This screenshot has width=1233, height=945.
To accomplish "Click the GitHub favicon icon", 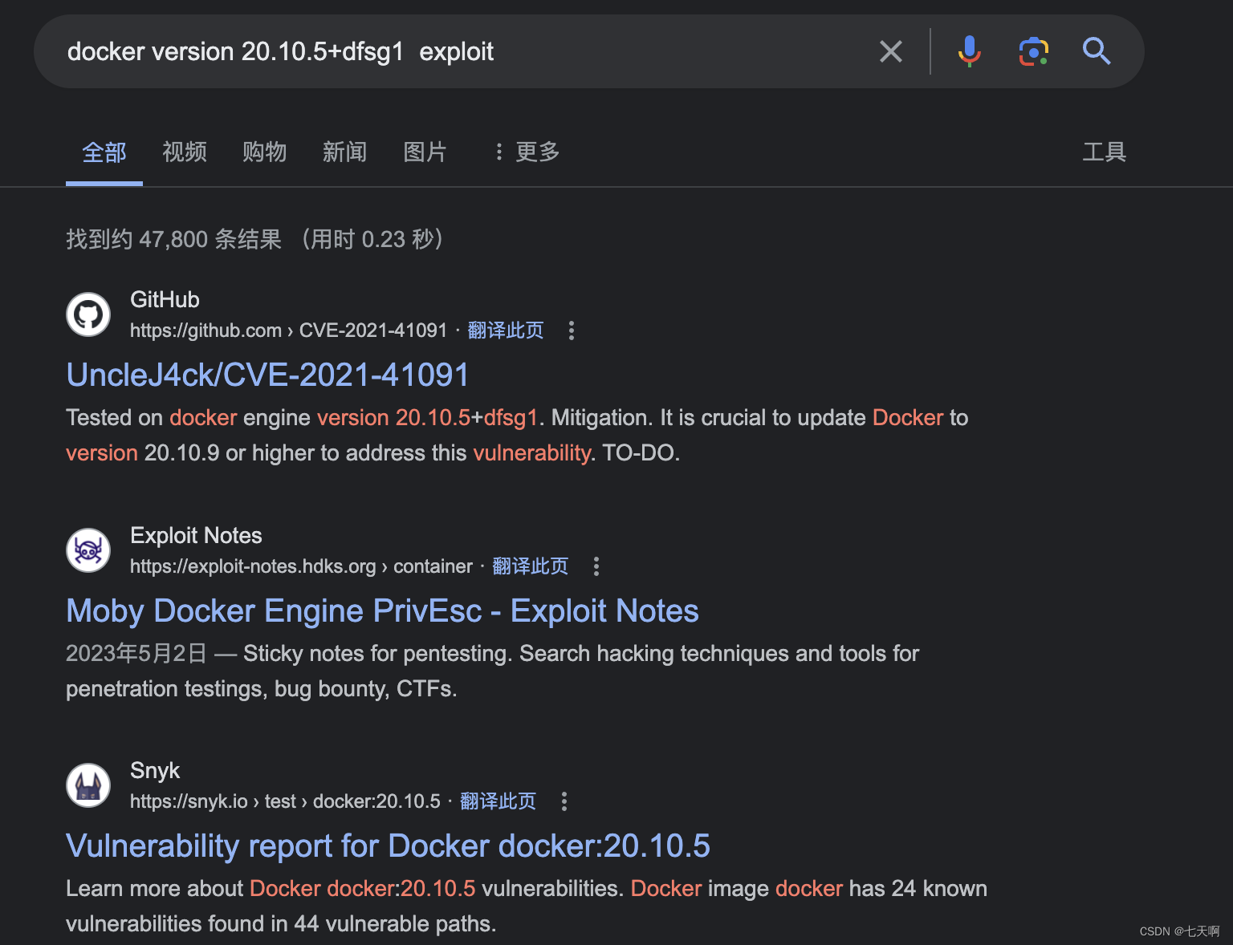I will (x=88, y=314).
